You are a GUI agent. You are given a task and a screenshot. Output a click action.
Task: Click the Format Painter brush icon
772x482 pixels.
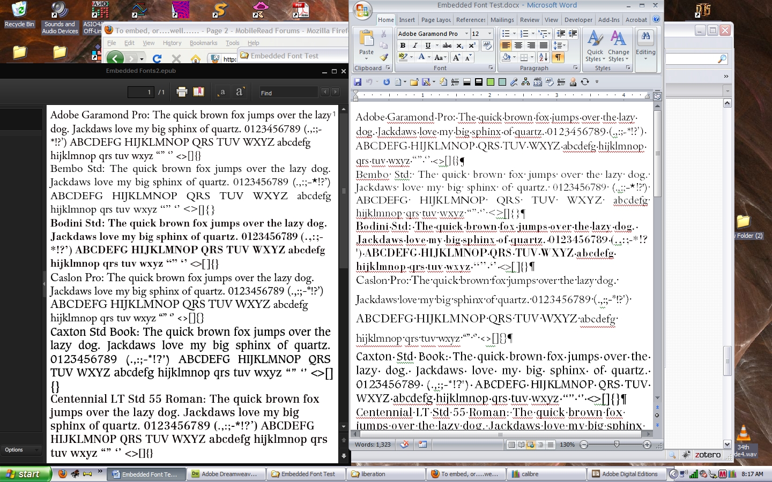(384, 57)
